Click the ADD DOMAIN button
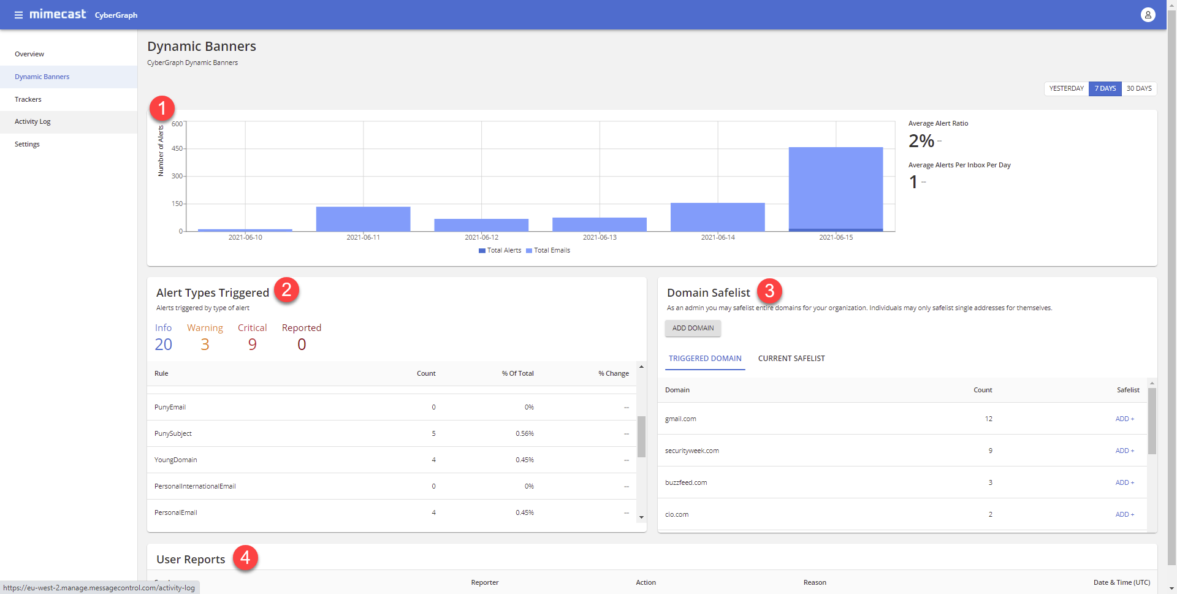This screenshot has height=594, width=1177. (x=693, y=328)
